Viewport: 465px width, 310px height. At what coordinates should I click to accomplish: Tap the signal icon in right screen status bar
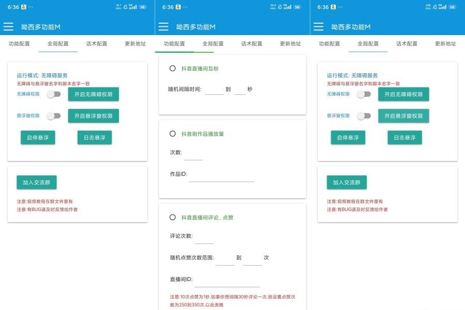[x=442, y=7]
